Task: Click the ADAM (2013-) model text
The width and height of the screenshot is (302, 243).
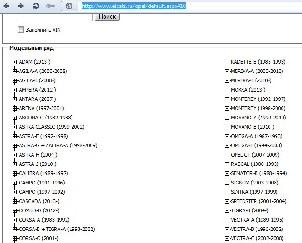Action: (35, 62)
